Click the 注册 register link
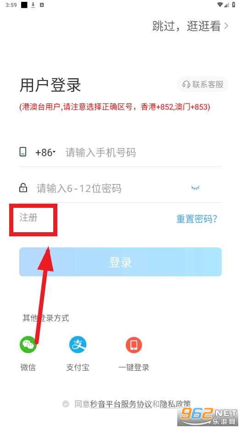The height and width of the screenshot is (429, 241). pos(28,217)
